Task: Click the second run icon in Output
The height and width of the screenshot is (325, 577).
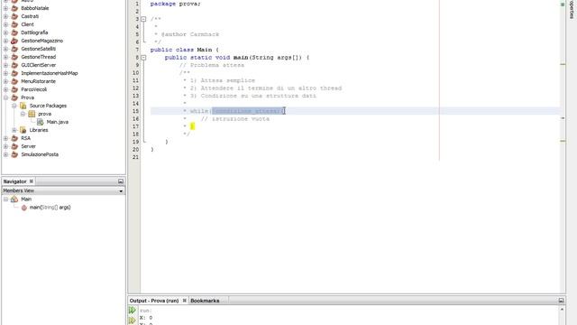Action: (x=133, y=320)
